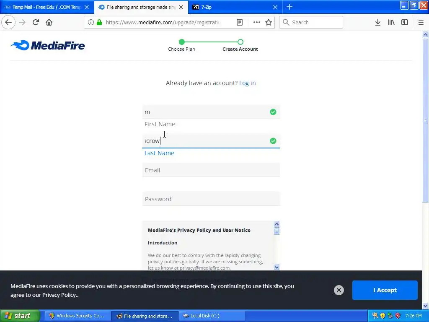The width and height of the screenshot is (429, 322).
Task: Close the MediaFire file sharing tab
Action: 181,7
